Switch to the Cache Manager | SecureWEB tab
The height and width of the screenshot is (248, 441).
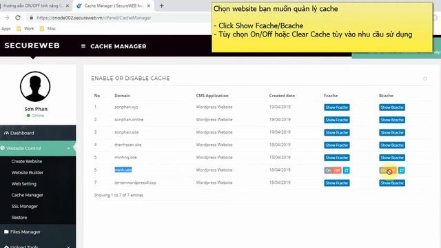[114, 6]
